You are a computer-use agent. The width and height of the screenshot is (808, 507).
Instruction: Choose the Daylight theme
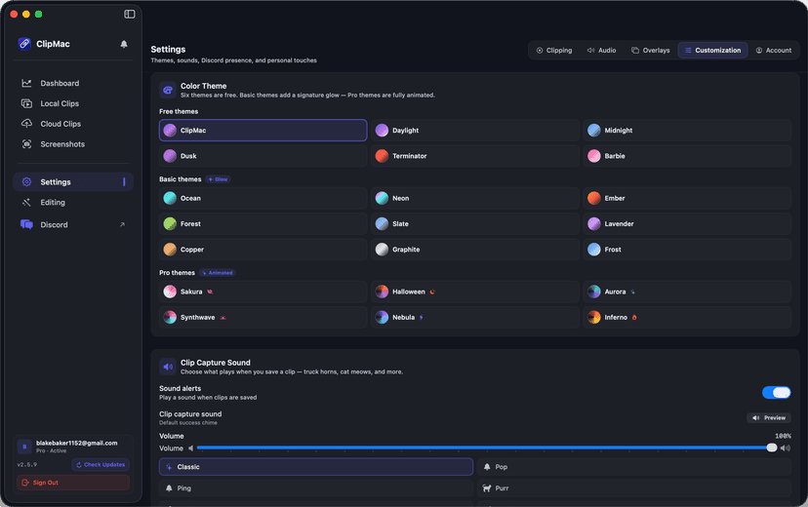click(475, 131)
